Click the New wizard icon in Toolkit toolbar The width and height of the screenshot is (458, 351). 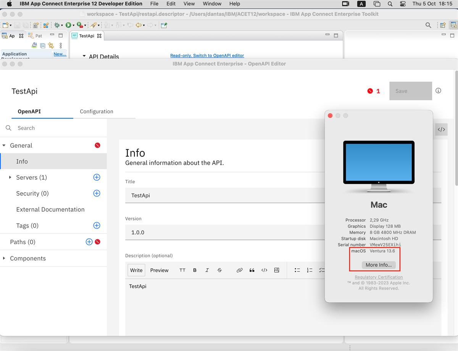pyautogui.click(x=5, y=25)
